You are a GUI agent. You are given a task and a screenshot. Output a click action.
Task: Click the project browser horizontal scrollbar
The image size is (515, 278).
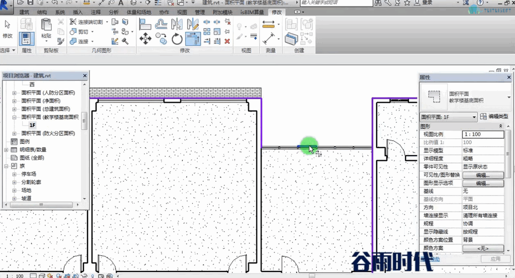pos(41,205)
